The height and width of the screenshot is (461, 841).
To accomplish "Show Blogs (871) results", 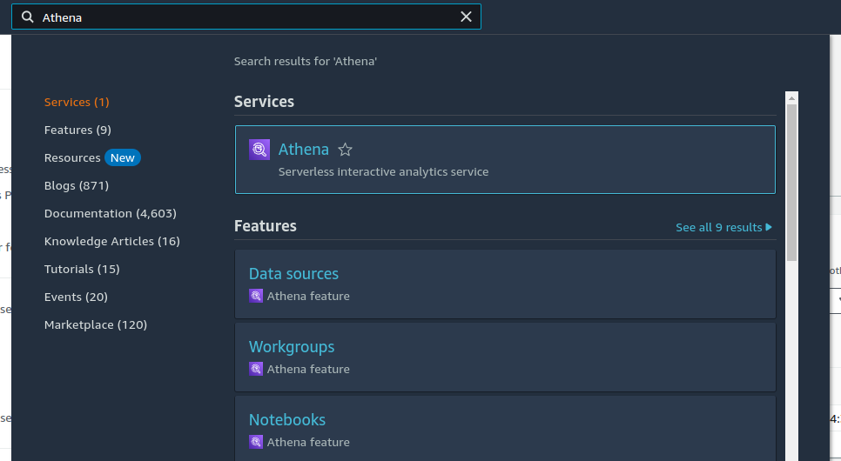I will pos(77,185).
